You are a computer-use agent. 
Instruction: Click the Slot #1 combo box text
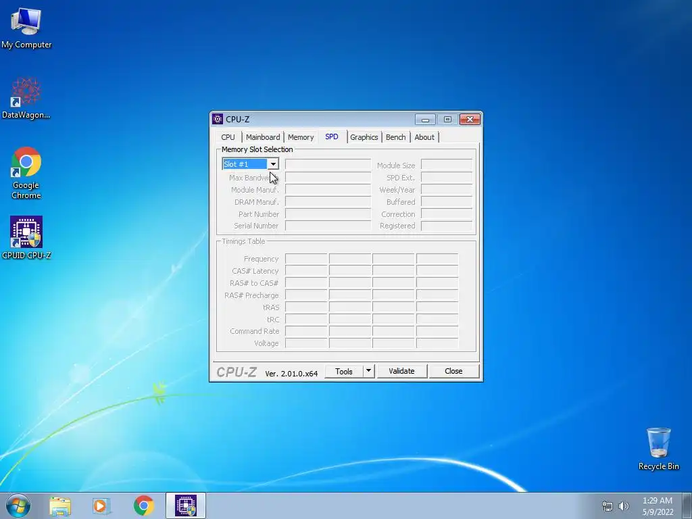[x=245, y=164]
